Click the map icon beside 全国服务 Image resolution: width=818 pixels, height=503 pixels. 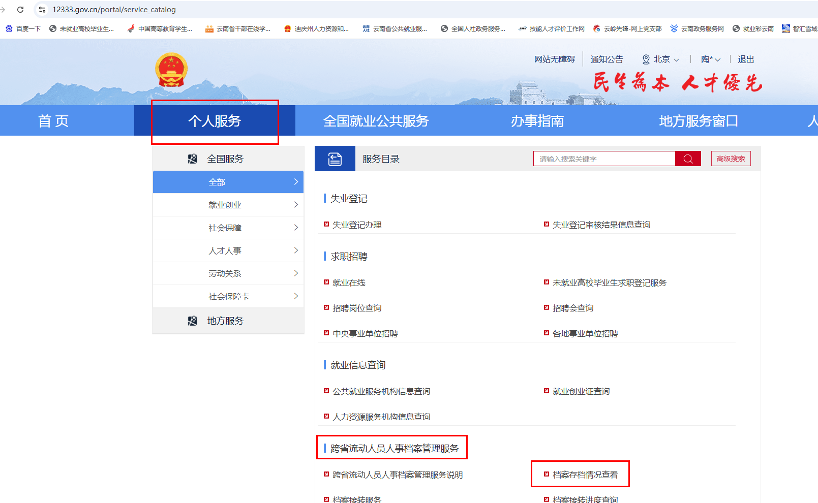[x=193, y=159]
